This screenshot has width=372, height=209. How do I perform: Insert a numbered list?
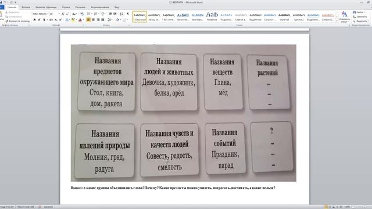(x=96, y=14)
